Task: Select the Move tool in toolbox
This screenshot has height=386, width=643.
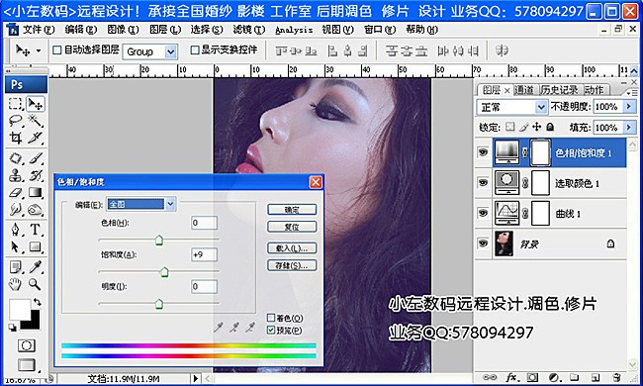Action: coord(36,104)
